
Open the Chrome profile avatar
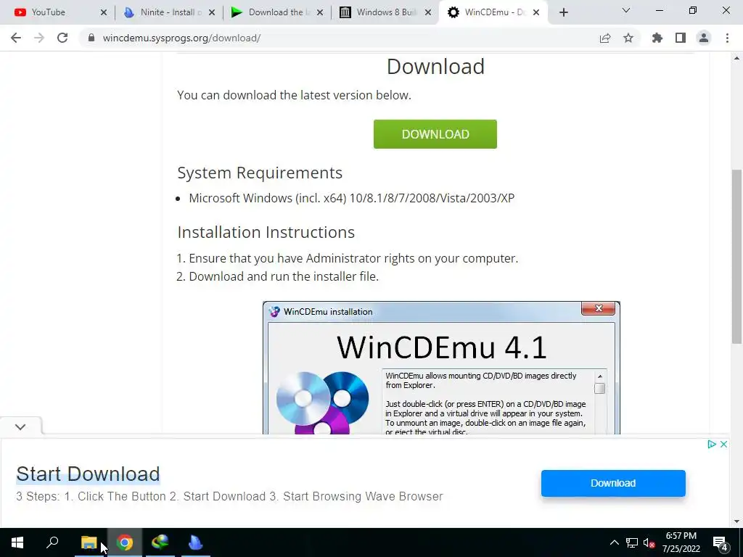pos(704,38)
